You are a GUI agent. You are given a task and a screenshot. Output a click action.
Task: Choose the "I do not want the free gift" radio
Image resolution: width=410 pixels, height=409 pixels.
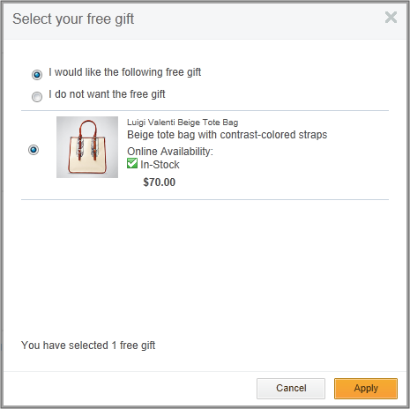coord(37,97)
